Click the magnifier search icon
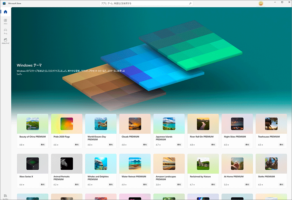This screenshot has height=200, width=292. coord(190,3)
